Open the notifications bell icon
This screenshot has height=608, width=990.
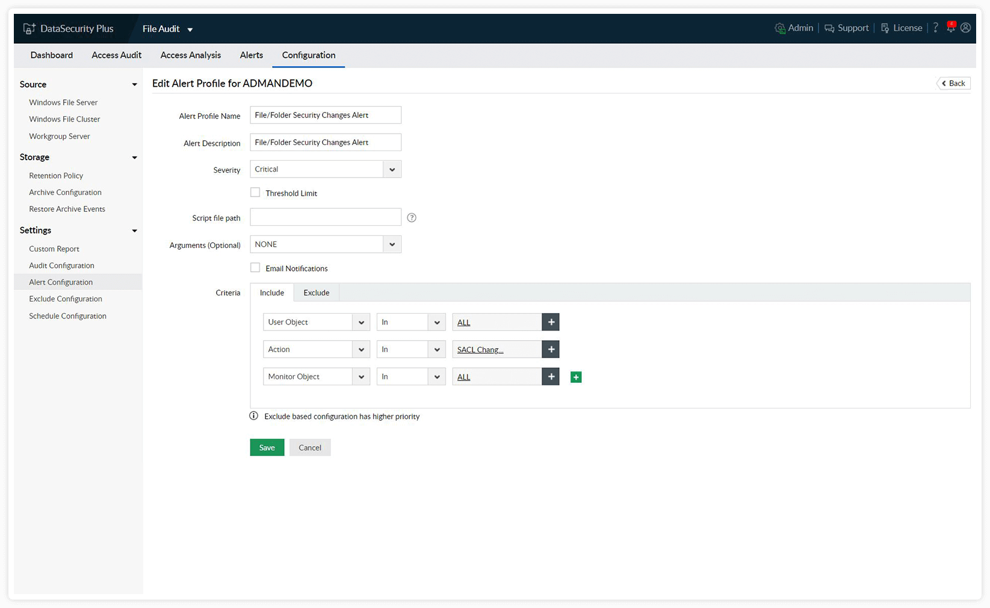[x=951, y=27]
